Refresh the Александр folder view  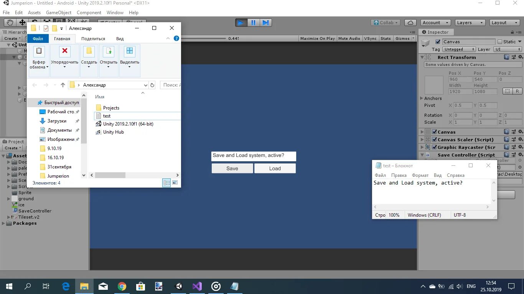152,85
